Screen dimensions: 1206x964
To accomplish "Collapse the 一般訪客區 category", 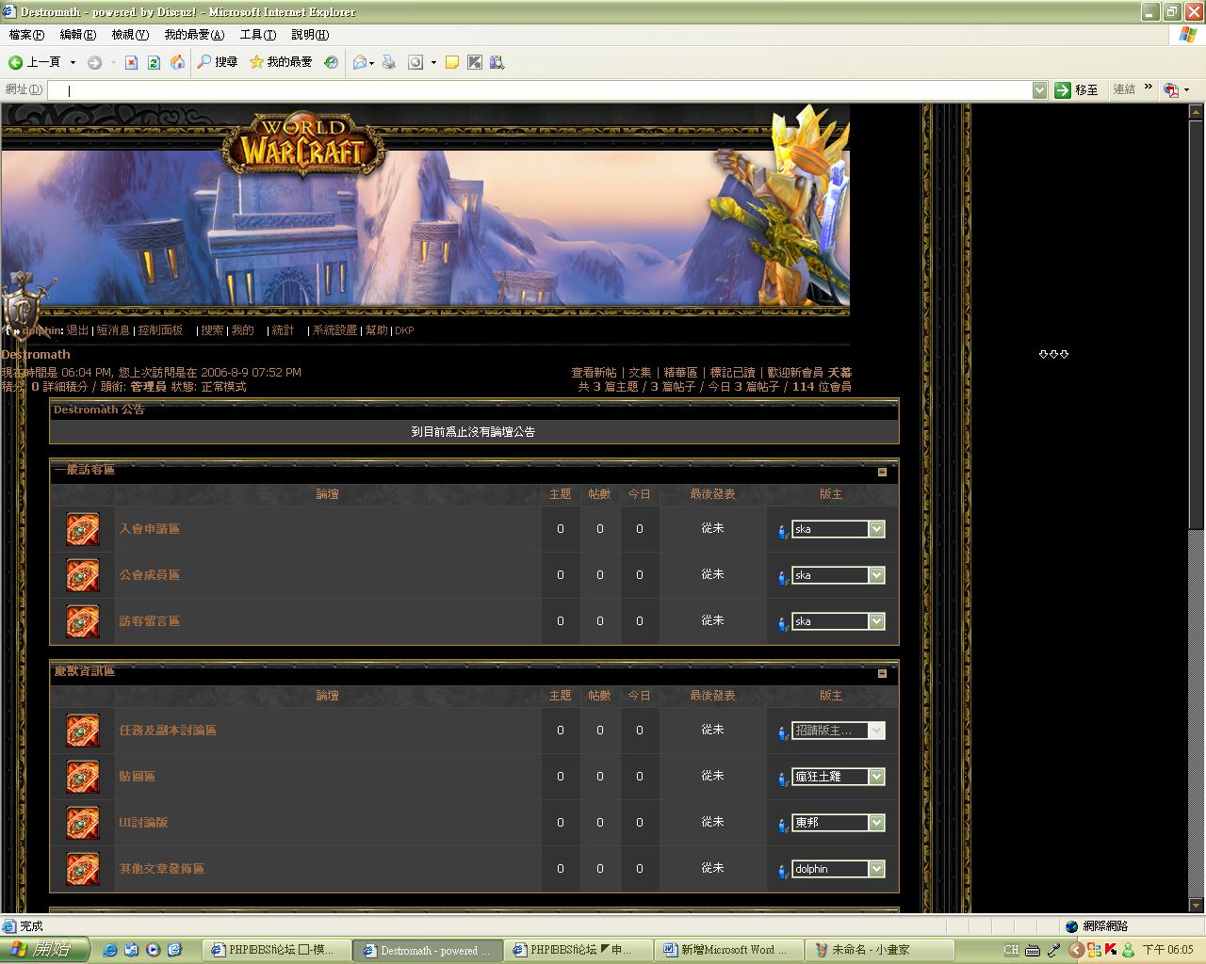I will pos(882,472).
